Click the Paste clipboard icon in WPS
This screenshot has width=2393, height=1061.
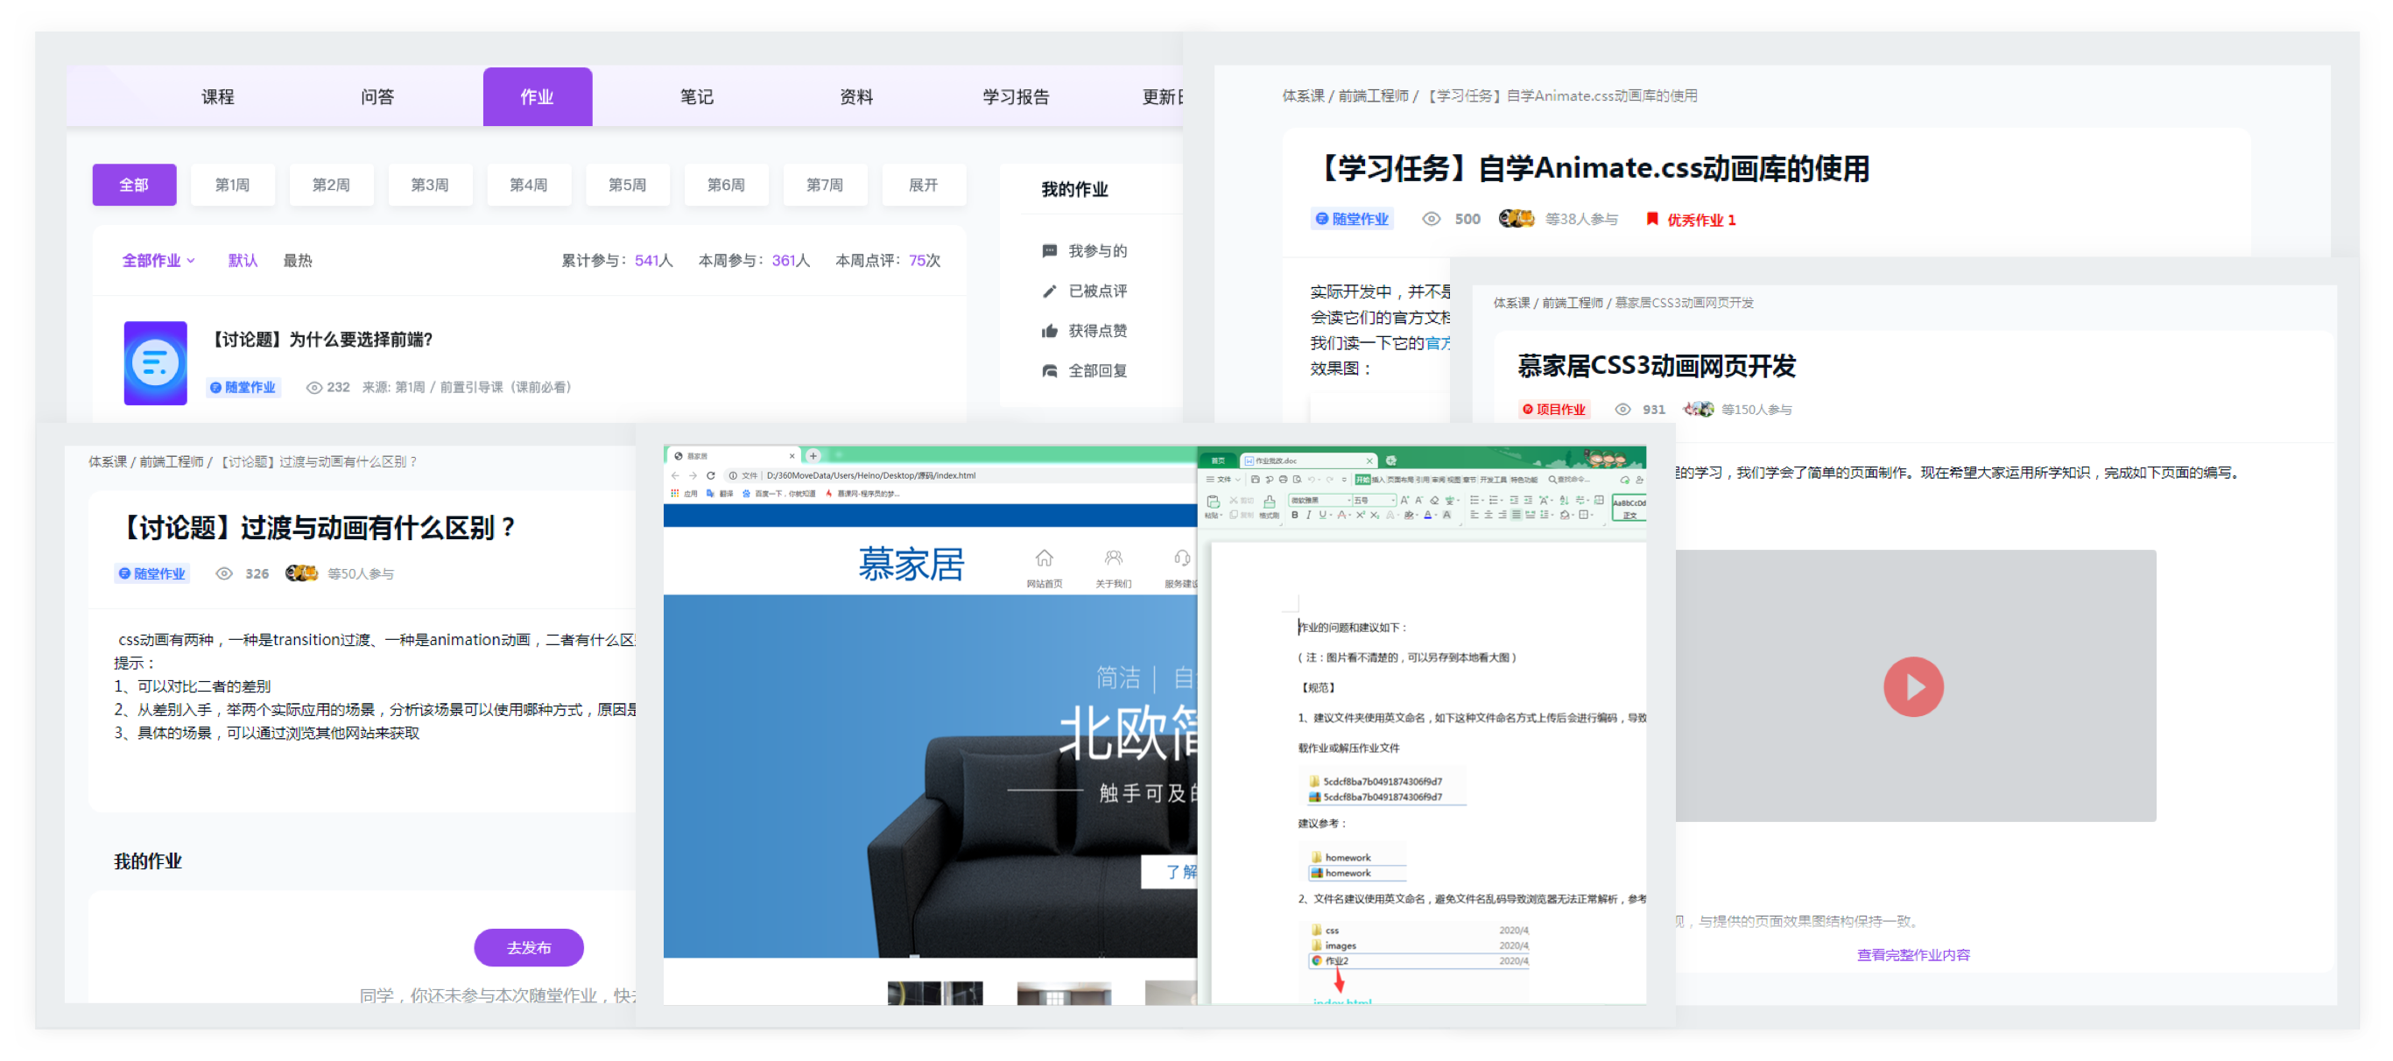tap(1213, 502)
